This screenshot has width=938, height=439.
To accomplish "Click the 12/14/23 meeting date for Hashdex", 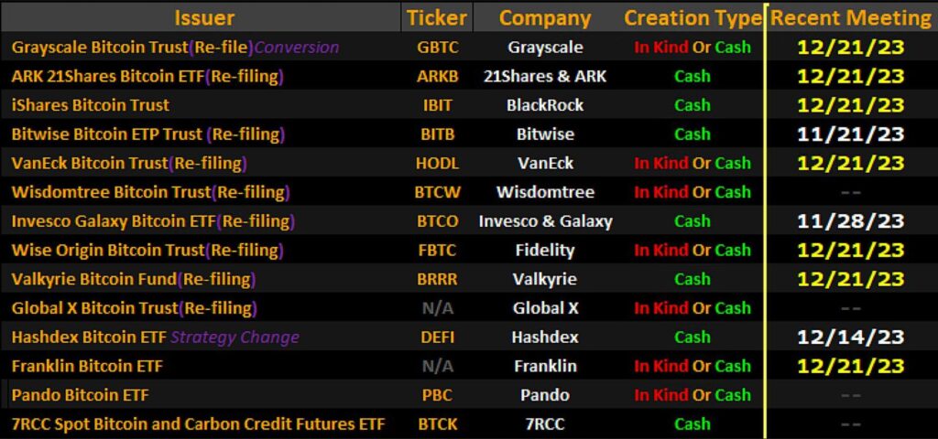I will pyautogui.click(x=851, y=337).
